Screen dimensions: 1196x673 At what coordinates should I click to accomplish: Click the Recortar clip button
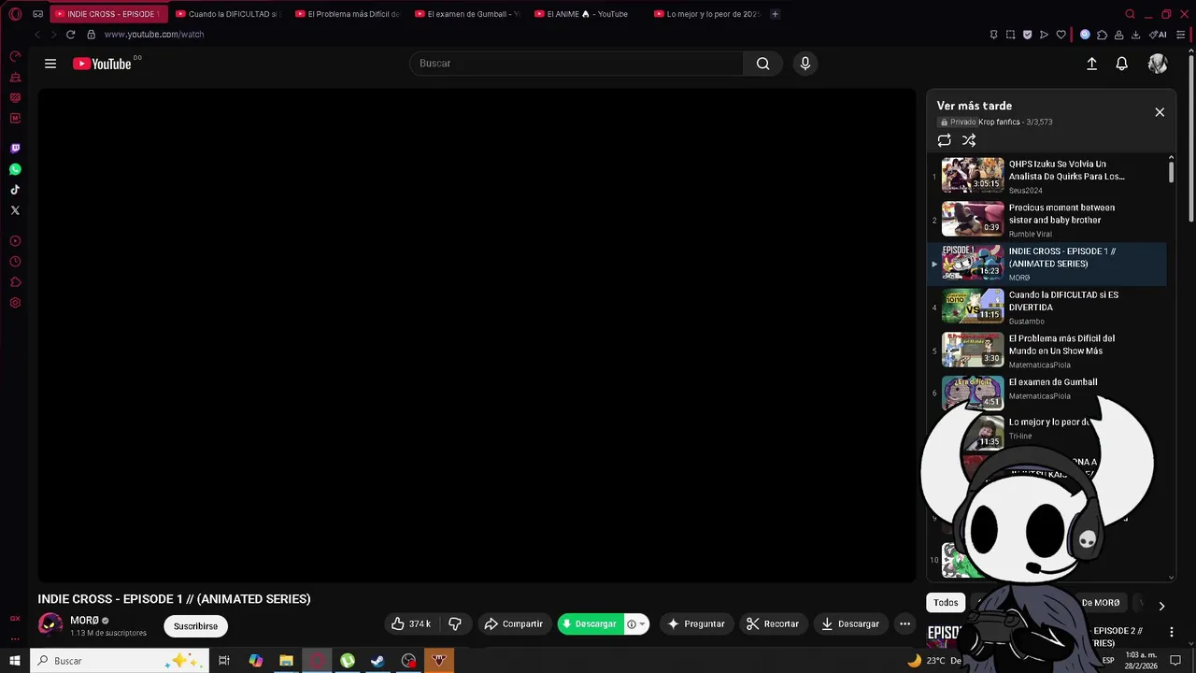point(772,623)
